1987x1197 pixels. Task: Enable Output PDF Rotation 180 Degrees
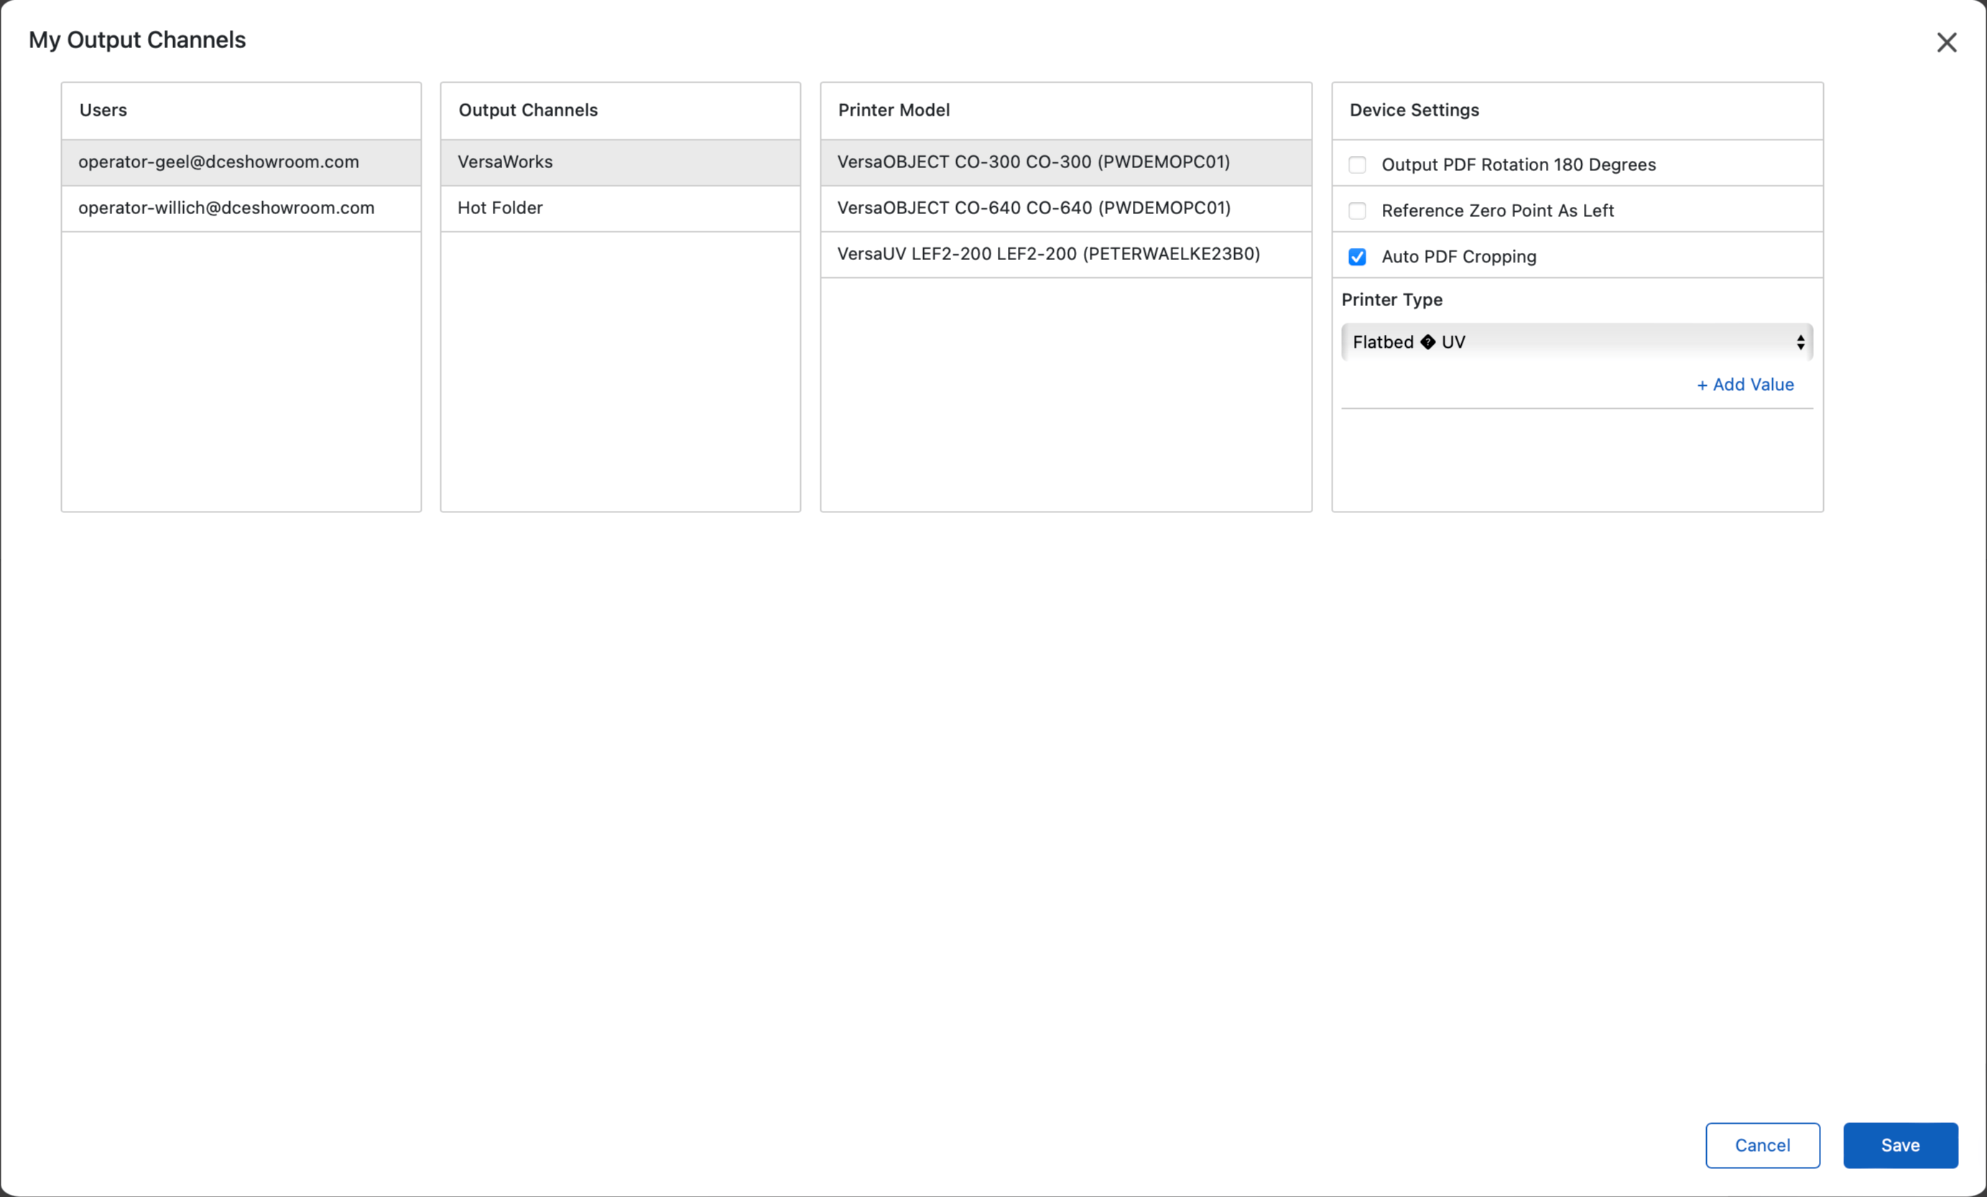click(1357, 165)
